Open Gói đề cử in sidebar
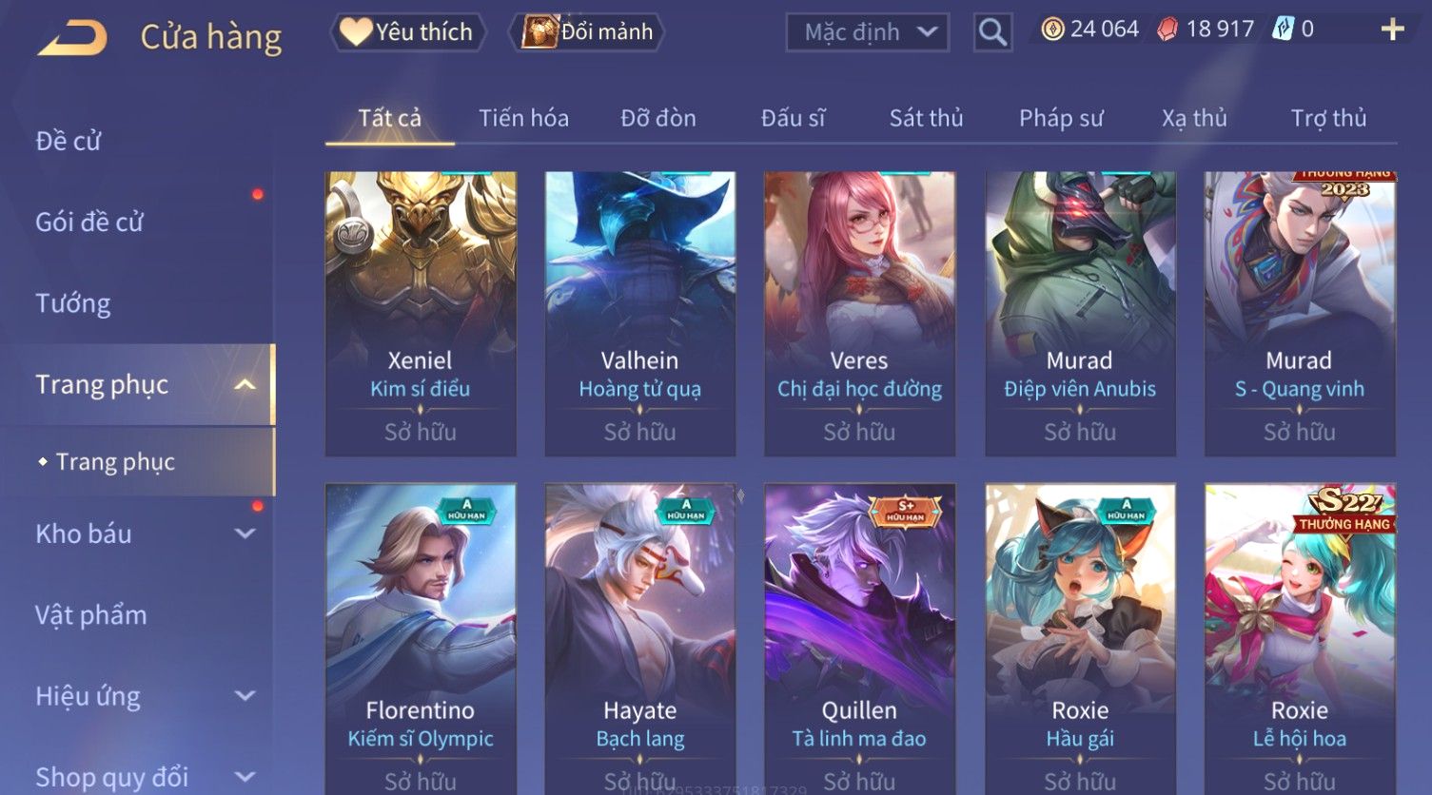Viewport: 1432px width, 795px height. coord(89,223)
